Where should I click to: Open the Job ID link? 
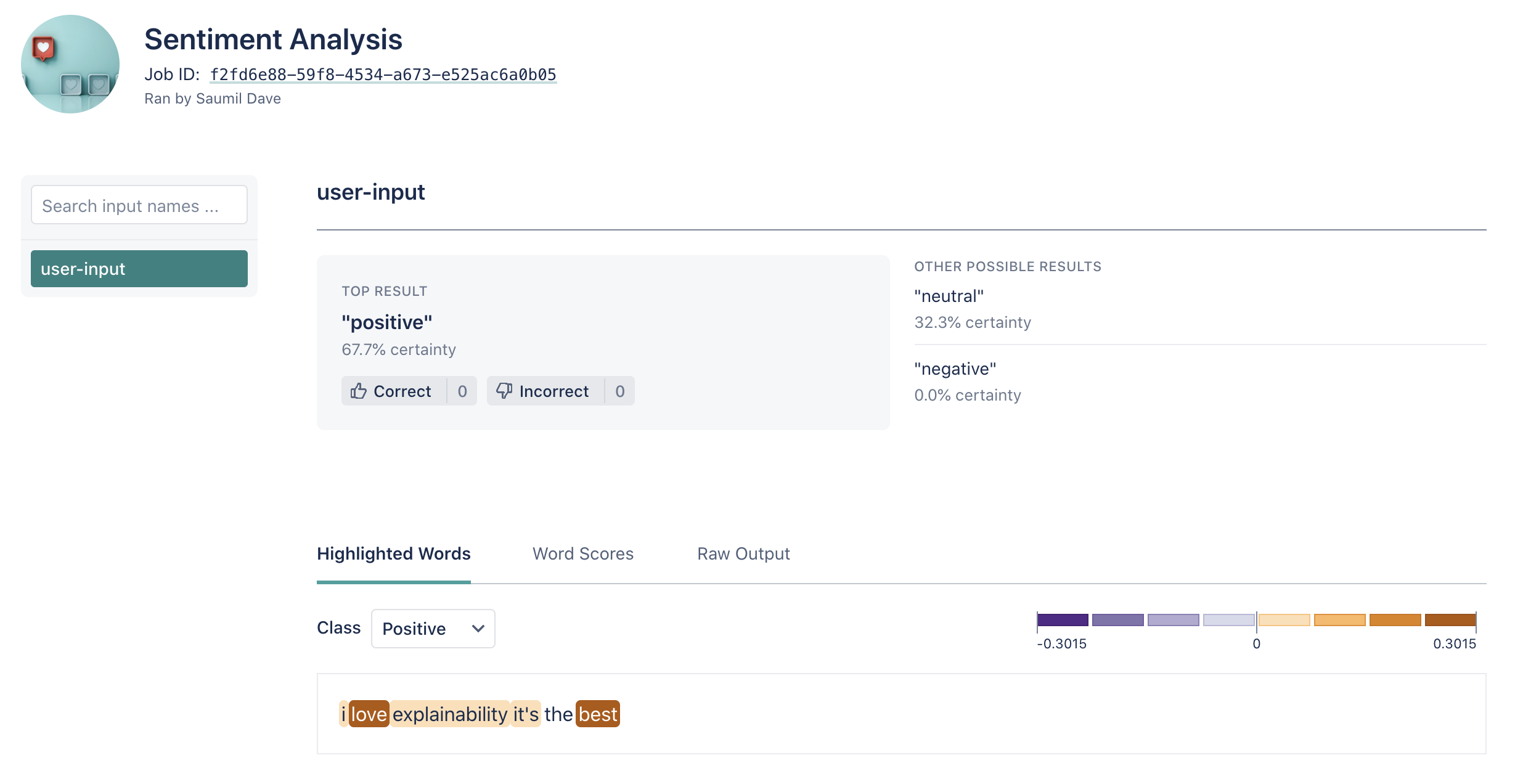(383, 75)
